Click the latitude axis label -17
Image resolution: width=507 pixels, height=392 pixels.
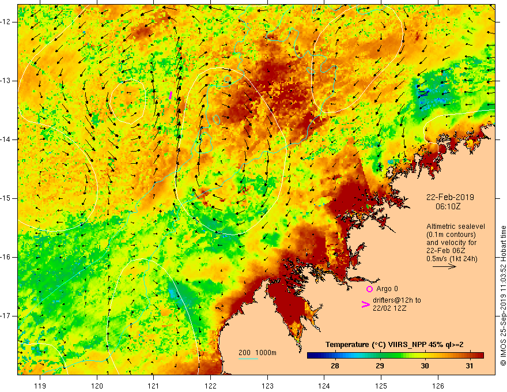tap(6, 316)
